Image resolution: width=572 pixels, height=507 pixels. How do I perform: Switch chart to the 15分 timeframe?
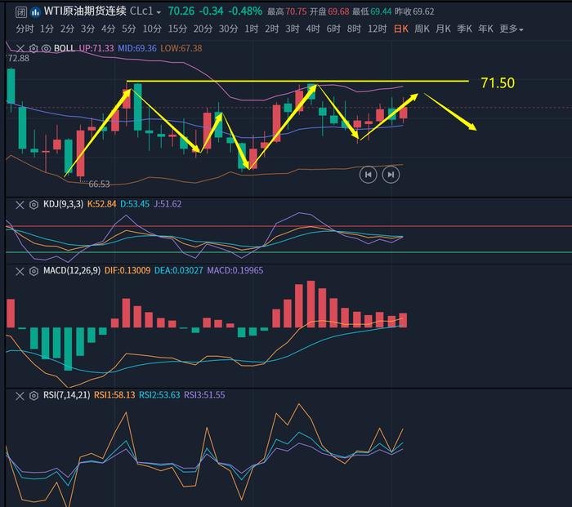[177, 29]
